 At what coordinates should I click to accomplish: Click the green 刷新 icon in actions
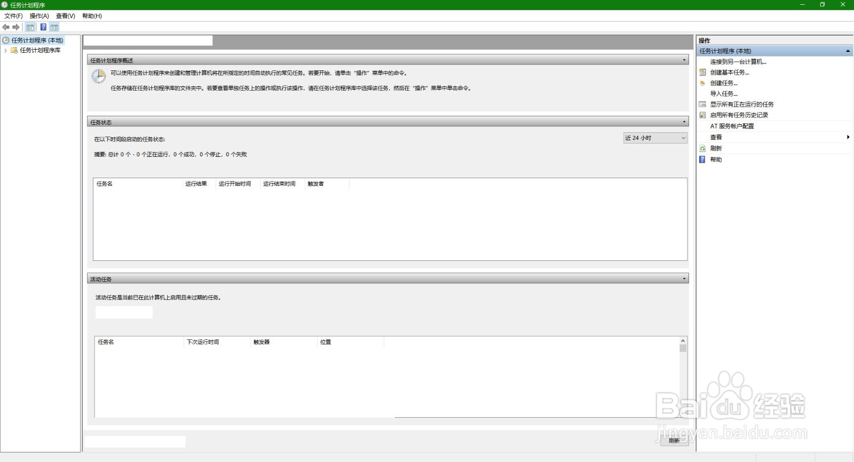[702, 148]
